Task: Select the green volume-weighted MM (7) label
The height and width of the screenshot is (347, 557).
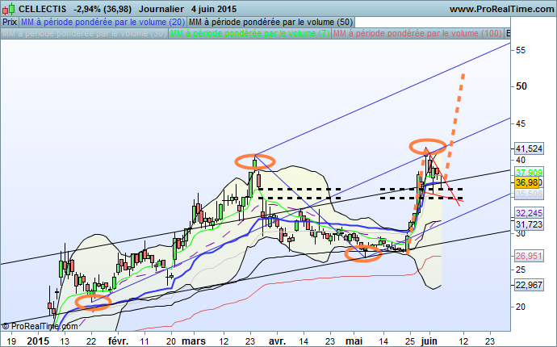Action: click(x=249, y=33)
